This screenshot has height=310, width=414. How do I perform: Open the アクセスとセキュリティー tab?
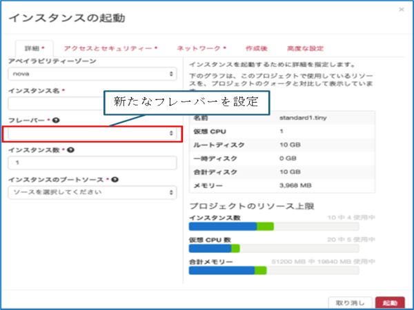click(110, 49)
